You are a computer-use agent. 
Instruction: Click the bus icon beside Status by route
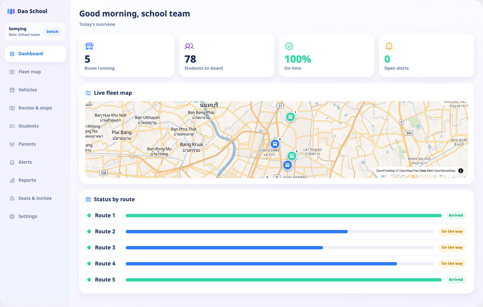88,199
